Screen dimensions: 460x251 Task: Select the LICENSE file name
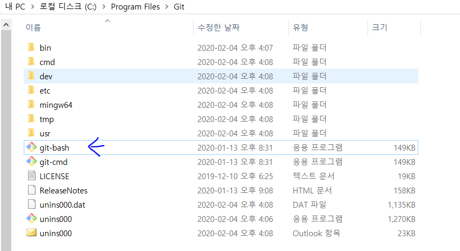[x=54, y=176]
